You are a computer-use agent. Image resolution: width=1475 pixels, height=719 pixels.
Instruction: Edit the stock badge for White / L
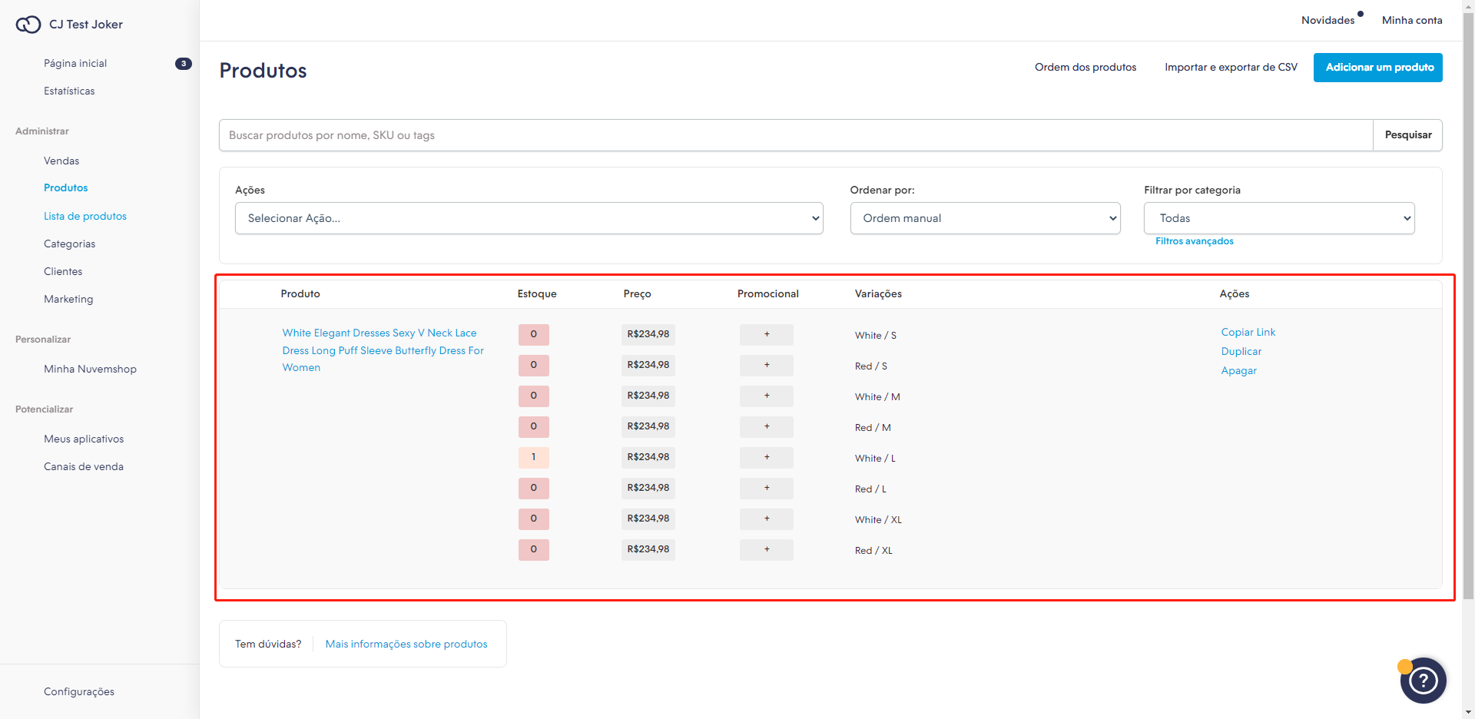point(533,457)
